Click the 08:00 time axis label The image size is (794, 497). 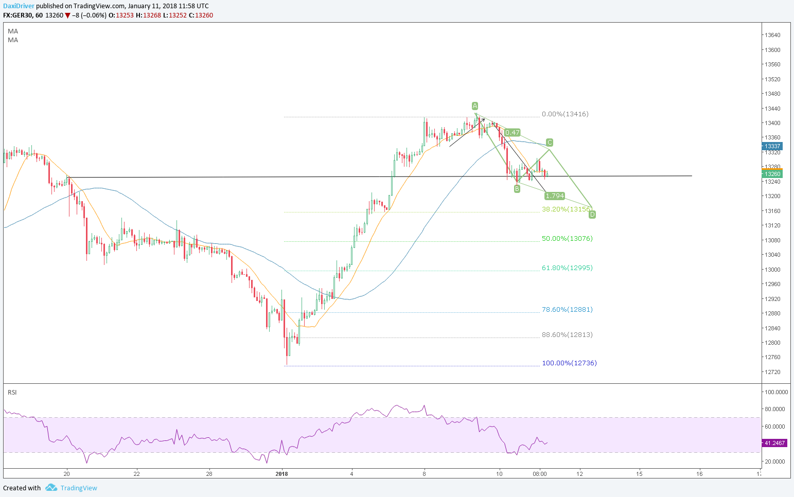click(539, 474)
